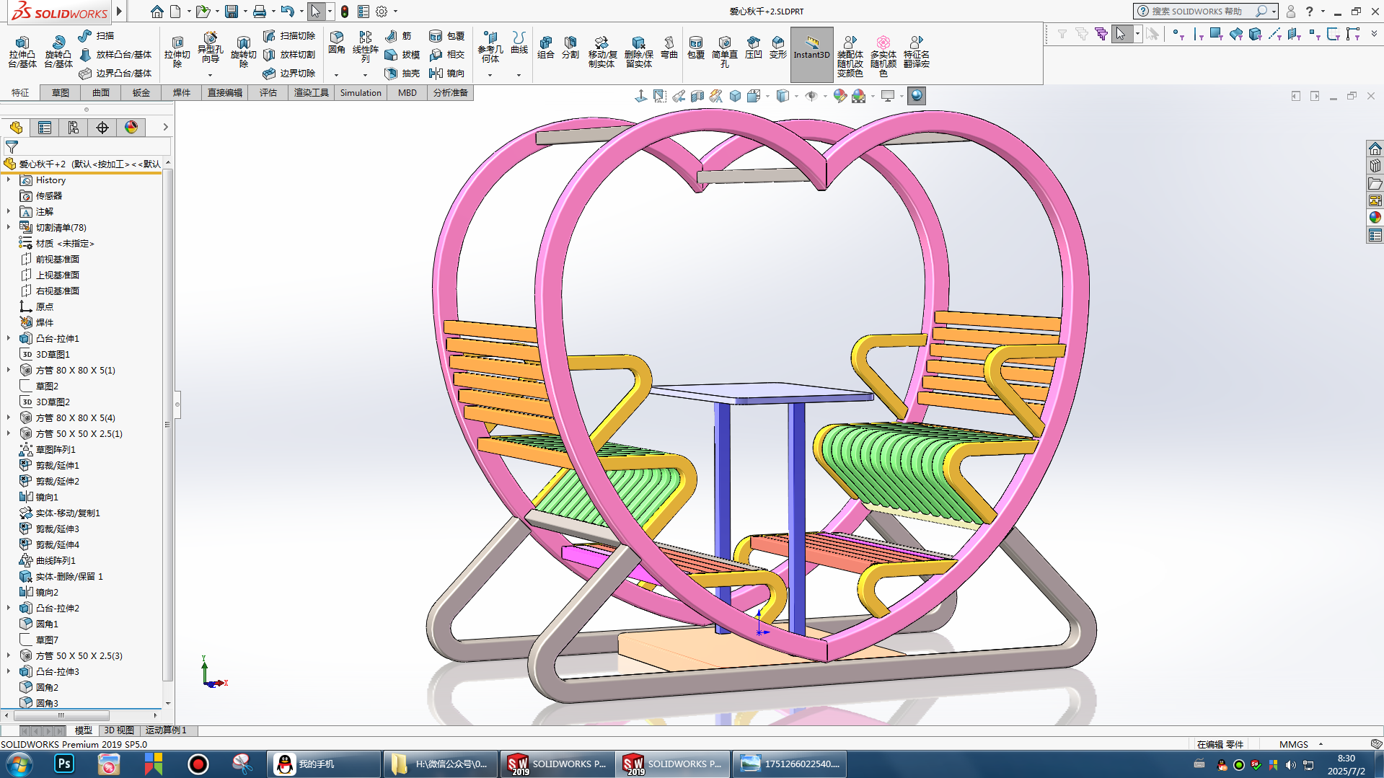Select the 简单直孔 simple hole tool
The width and height of the screenshot is (1384, 778).
pyautogui.click(x=725, y=52)
